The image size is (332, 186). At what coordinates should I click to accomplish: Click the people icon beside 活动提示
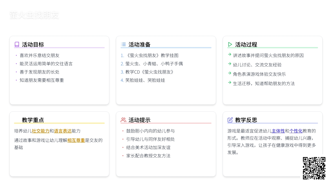123,120
